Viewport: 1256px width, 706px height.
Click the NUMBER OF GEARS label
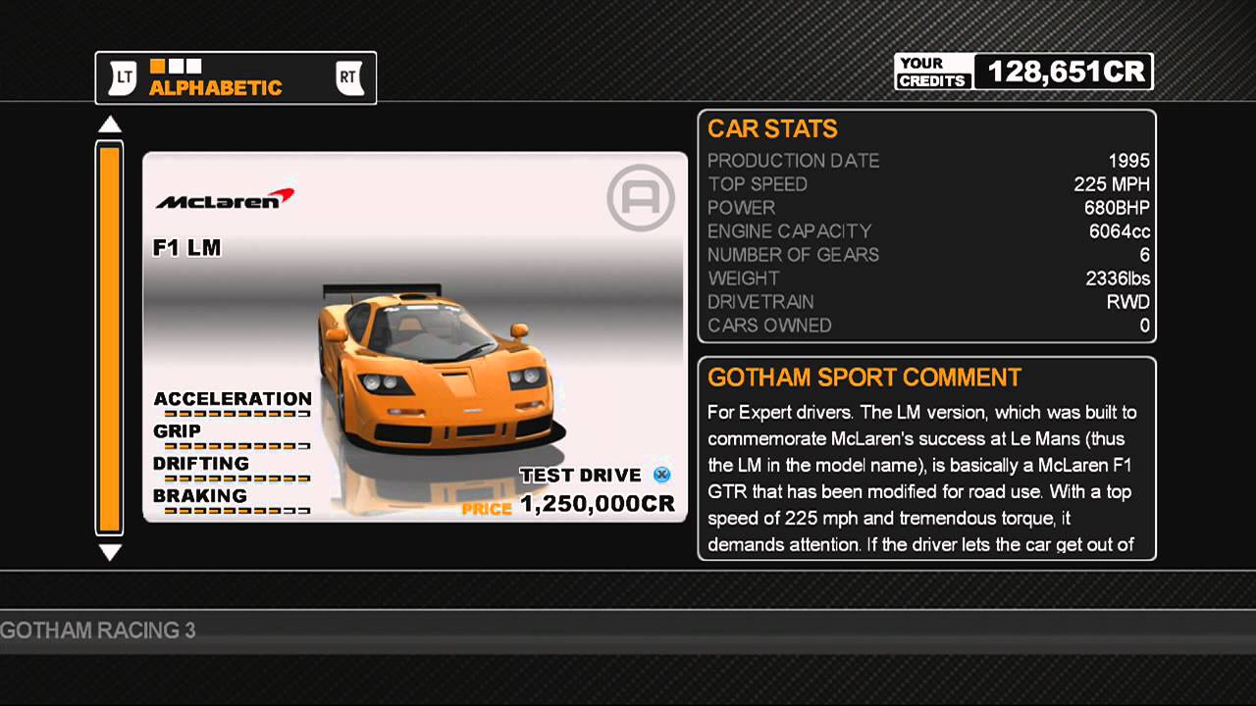(x=794, y=255)
